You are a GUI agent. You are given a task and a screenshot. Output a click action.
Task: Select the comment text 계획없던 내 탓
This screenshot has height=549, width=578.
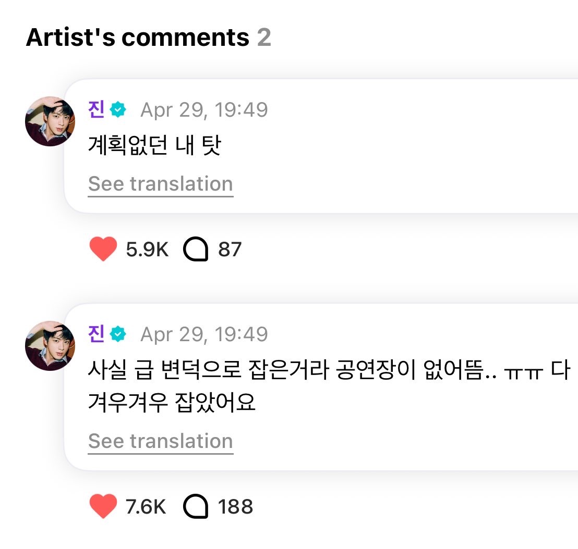(154, 147)
